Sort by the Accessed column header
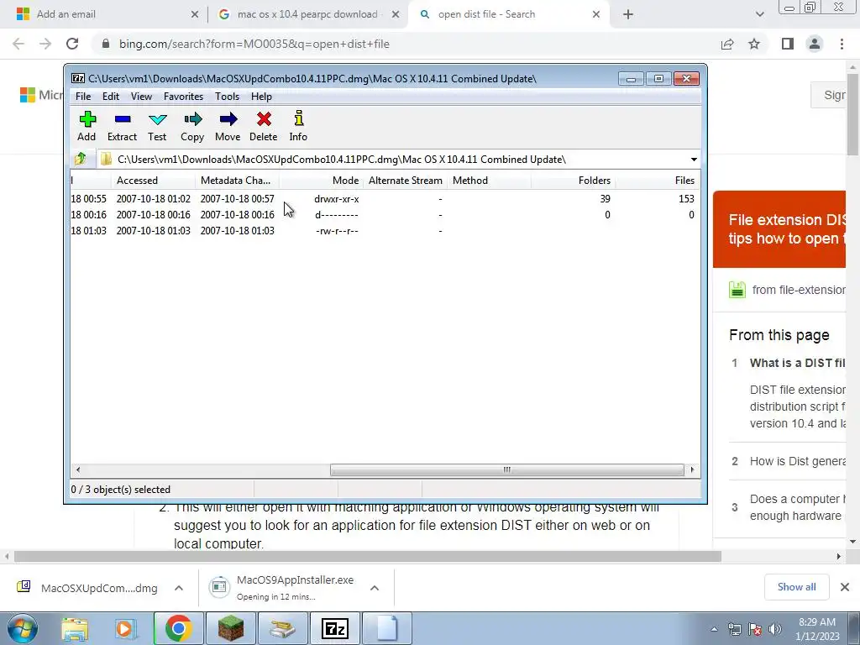This screenshot has height=645, width=860. click(154, 181)
